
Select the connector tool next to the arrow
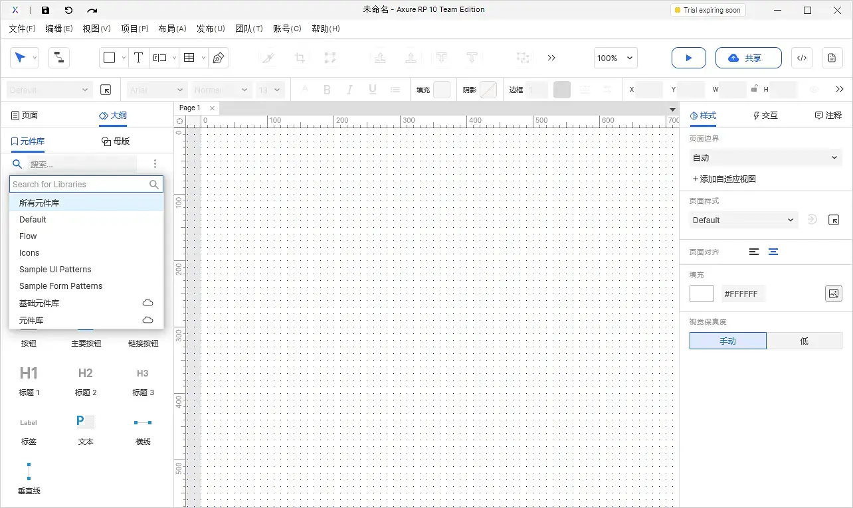coord(58,58)
